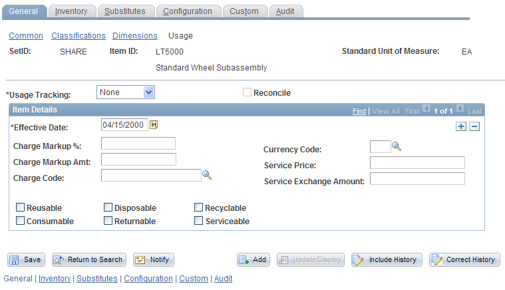505x290 pixels.
Task: Click the Correct History button
Action: [464, 260]
